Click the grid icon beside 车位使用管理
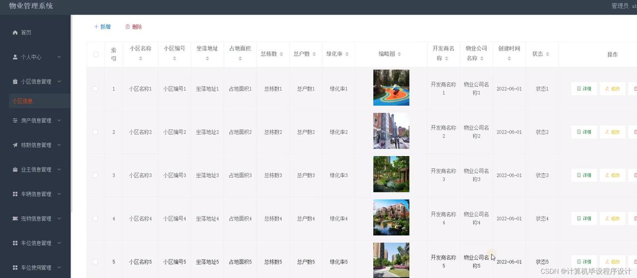637x278 pixels. coord(15,267)
